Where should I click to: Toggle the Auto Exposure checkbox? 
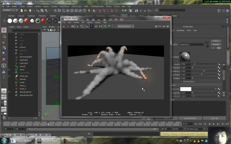pos(181,82)
